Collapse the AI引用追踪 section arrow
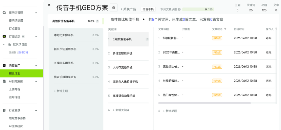This screenshot has height=130, width=281. click(36, 81)
